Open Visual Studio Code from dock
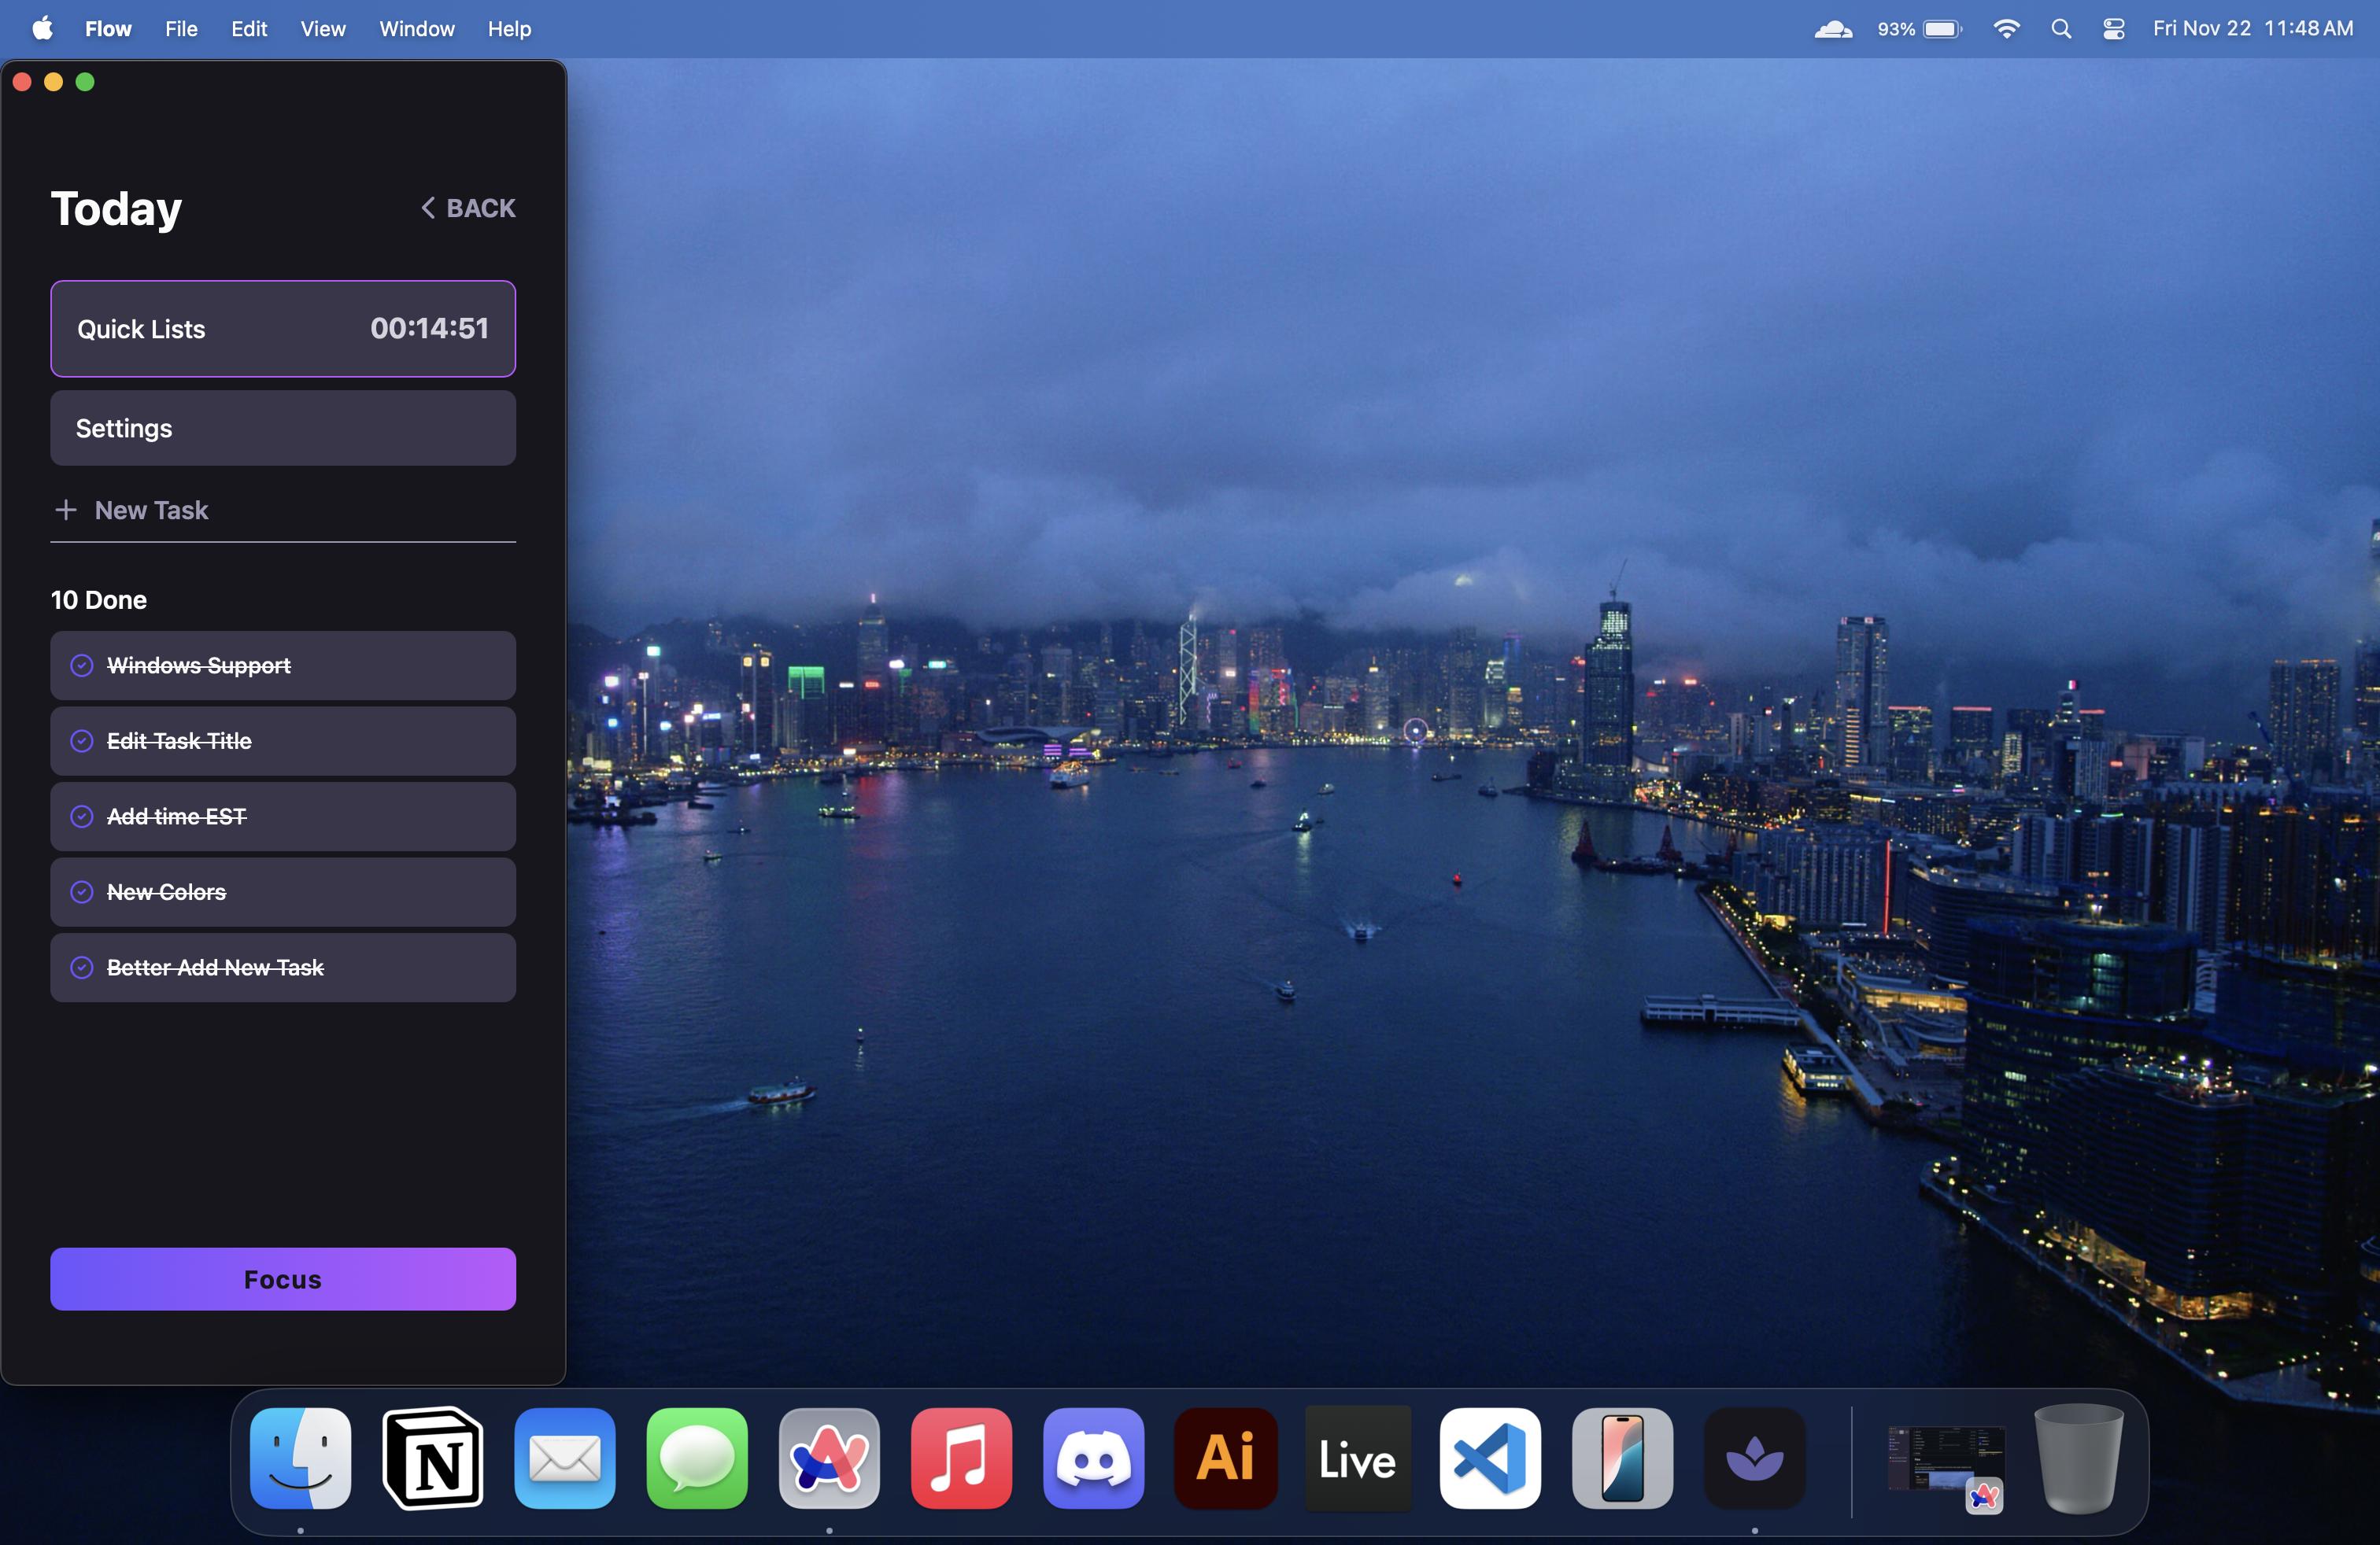Viewport: 2380px width, 1545px height. (1489, 1458)
